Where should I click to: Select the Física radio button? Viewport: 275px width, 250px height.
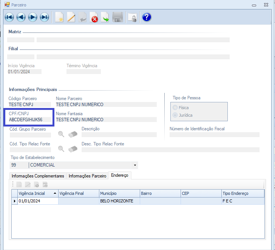coord(175,108)
